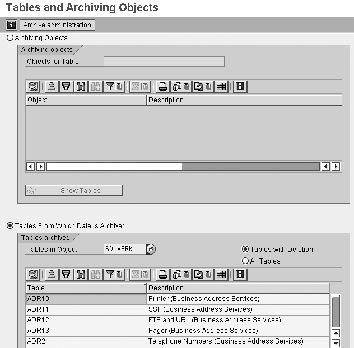This screenshot has height=348, width=354.
Task: Click Find binoculars icon in lower Tables archived toolbar
Action: pos(80,274)
